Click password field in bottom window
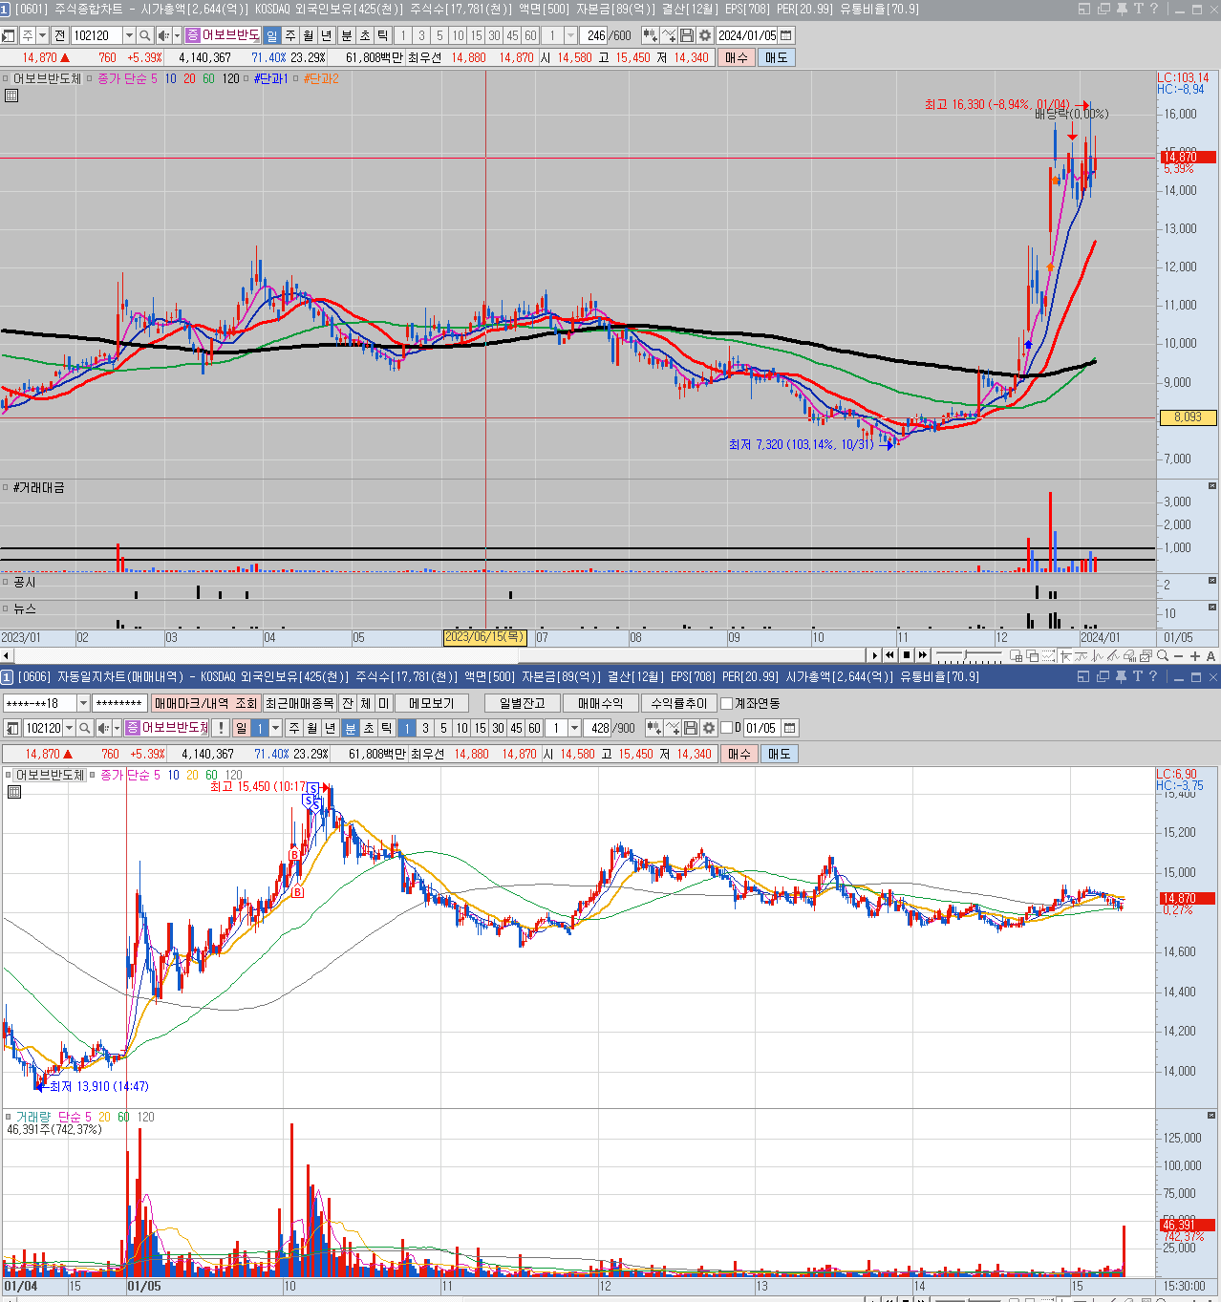 119,703
